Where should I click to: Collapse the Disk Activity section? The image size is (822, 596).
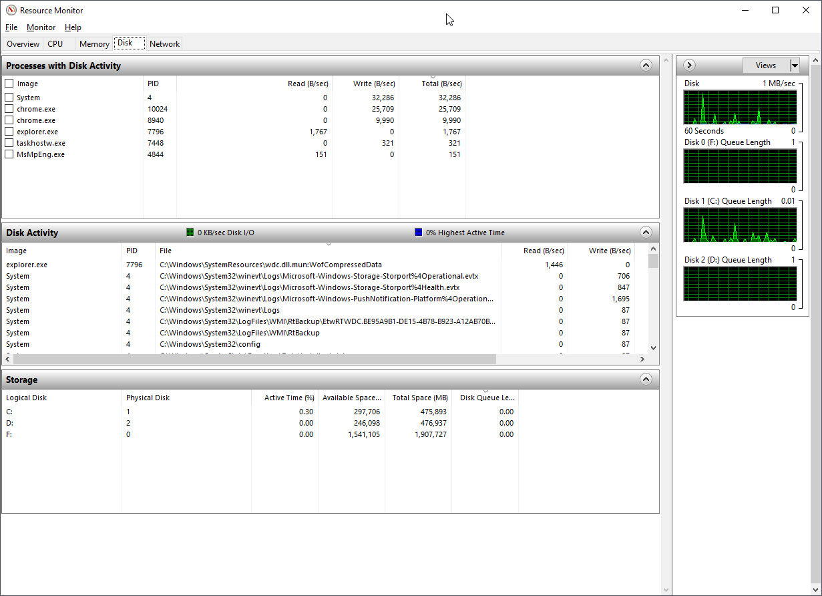pos(646,232)
